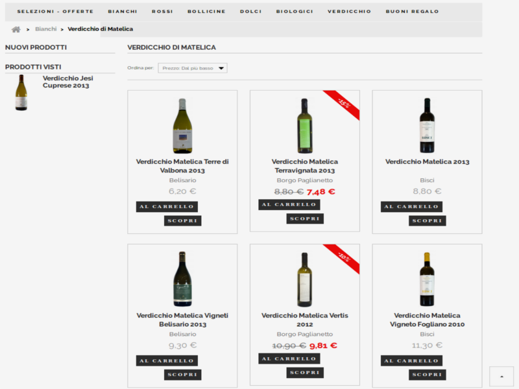This screenshot has width=519, height=389.
Task: Add Vigneti Belisario 2013 to cart
Action: point(167,360)
